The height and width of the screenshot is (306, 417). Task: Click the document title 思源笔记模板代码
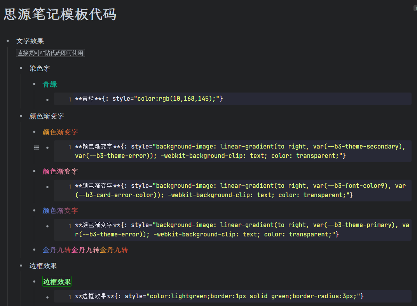click(x=60, y=15)
